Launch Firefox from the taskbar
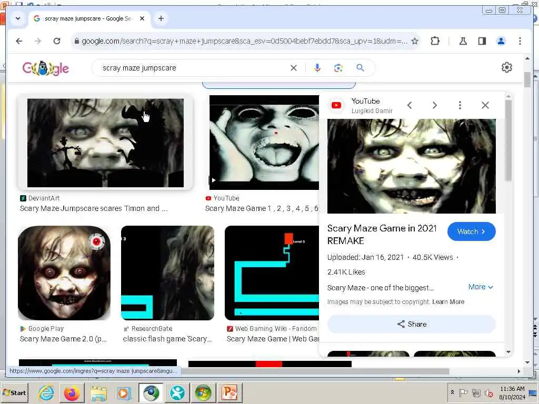This screenshot has height=404, width=539. (x=72, y=392)
